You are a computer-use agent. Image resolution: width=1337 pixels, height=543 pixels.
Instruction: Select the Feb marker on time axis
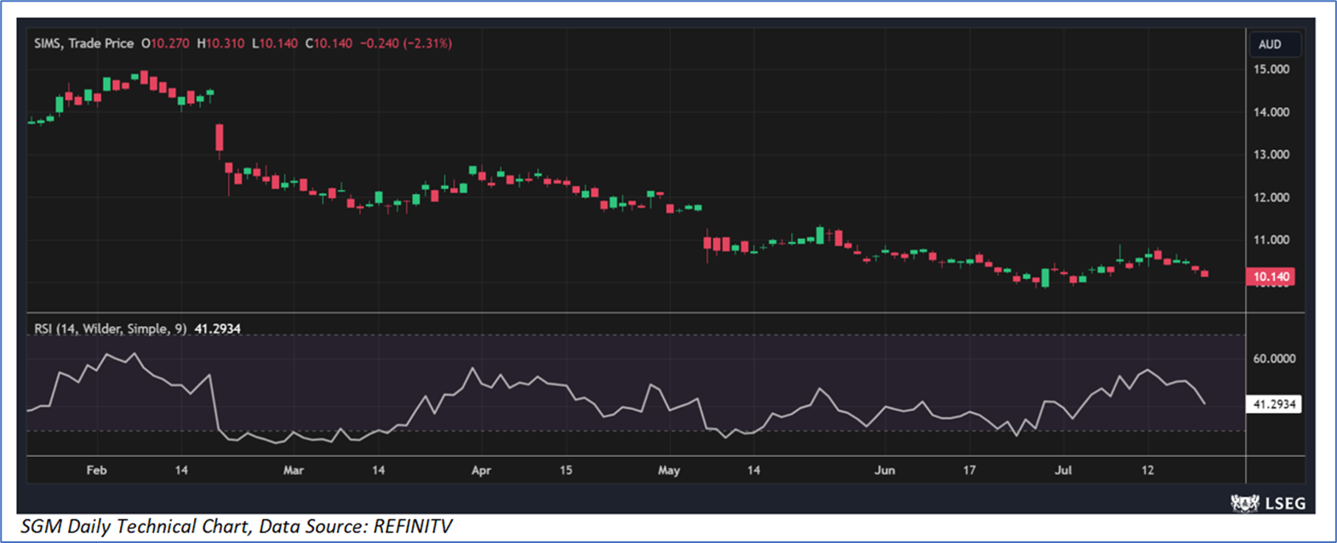96,470
